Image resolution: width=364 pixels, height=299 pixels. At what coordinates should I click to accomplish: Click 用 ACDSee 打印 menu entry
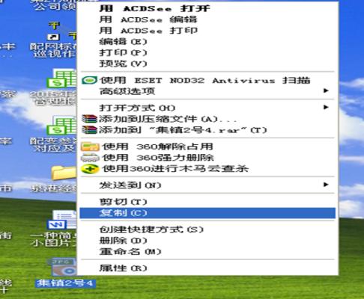pos(207,31)
